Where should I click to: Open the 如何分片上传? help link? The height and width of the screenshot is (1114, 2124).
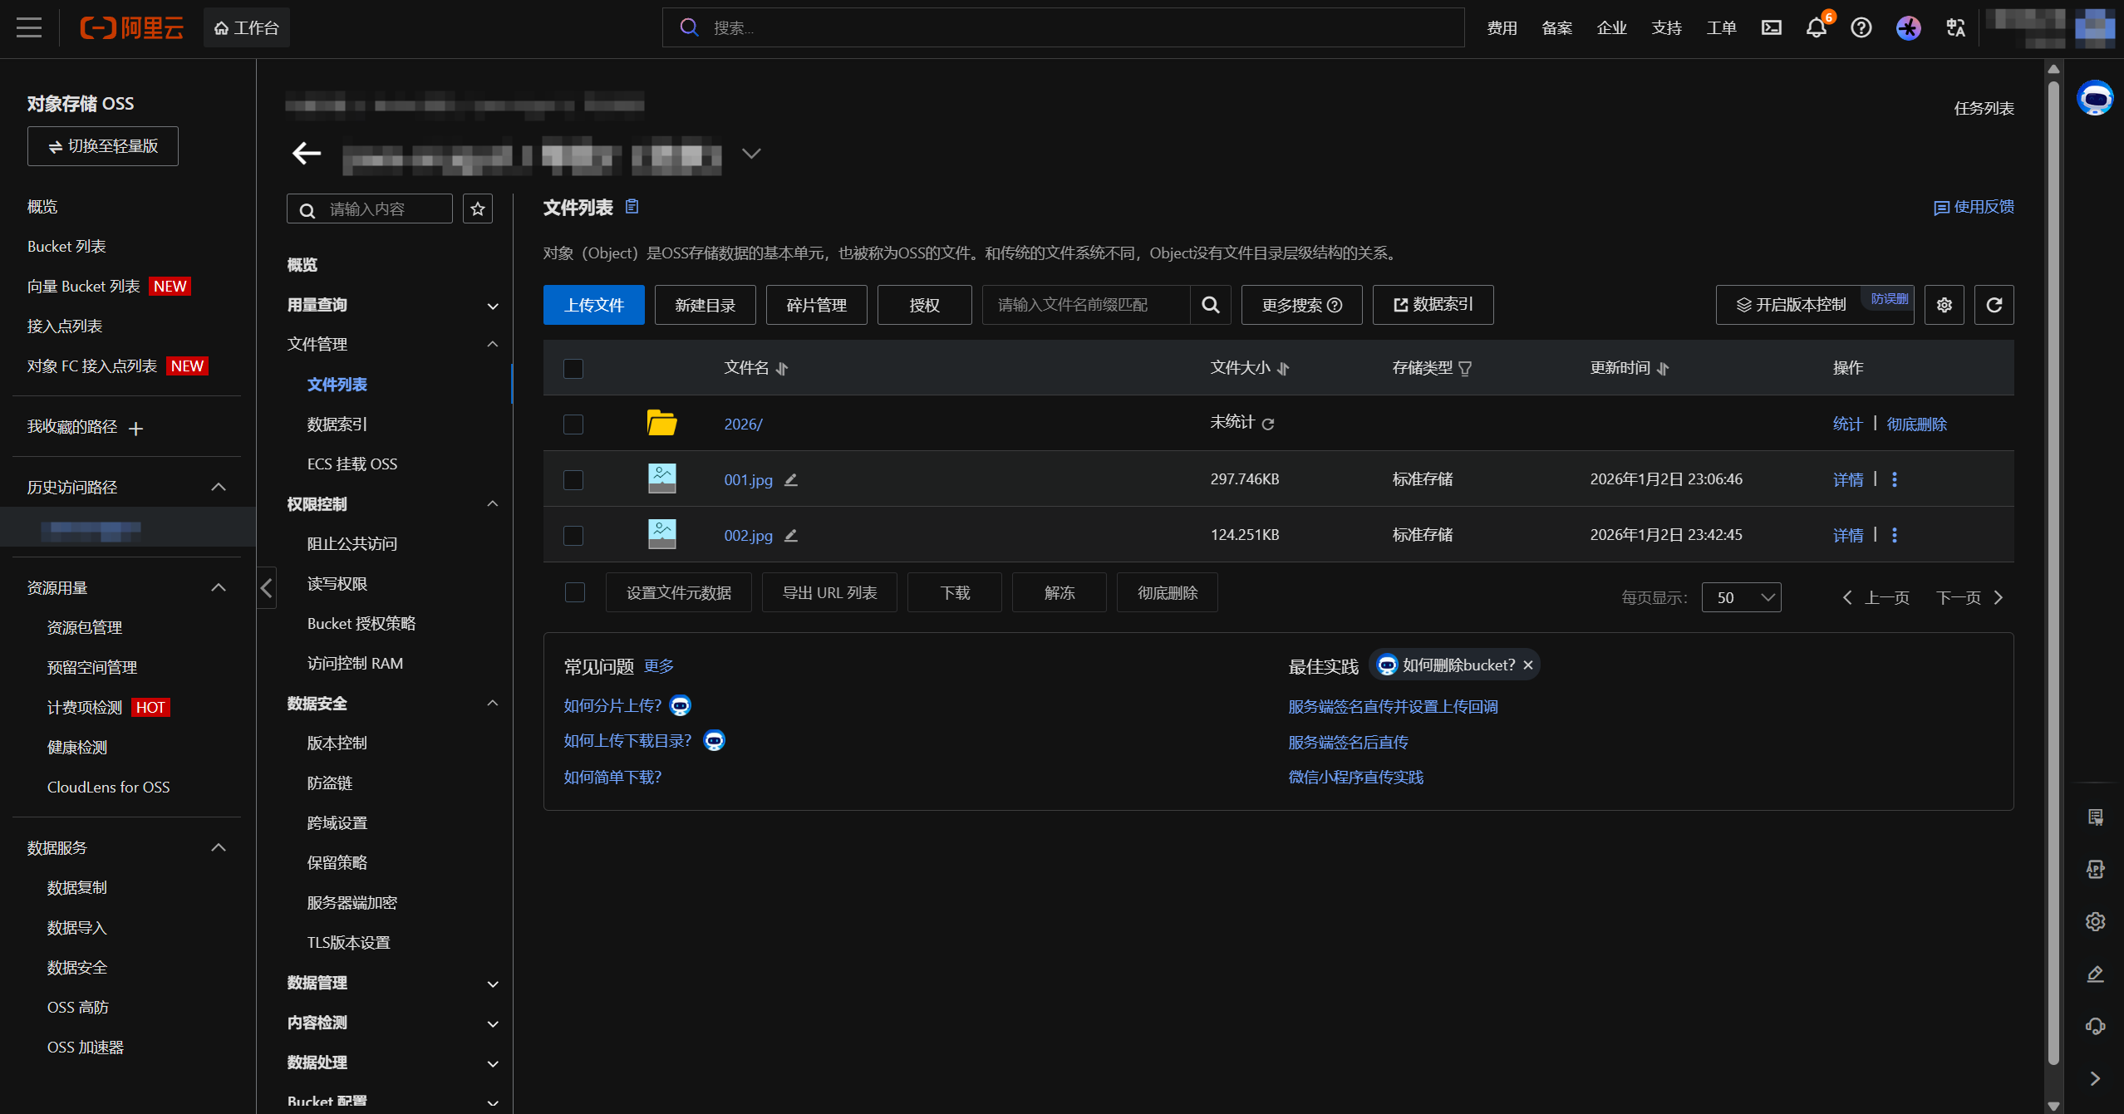point(612,705)
